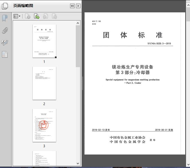
Task: Select page 3 thumbnail with red stamp
Action: coord(44,125)
